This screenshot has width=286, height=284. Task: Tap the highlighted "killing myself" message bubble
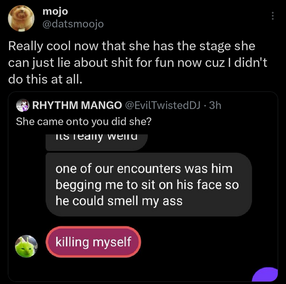coord(93,242)
